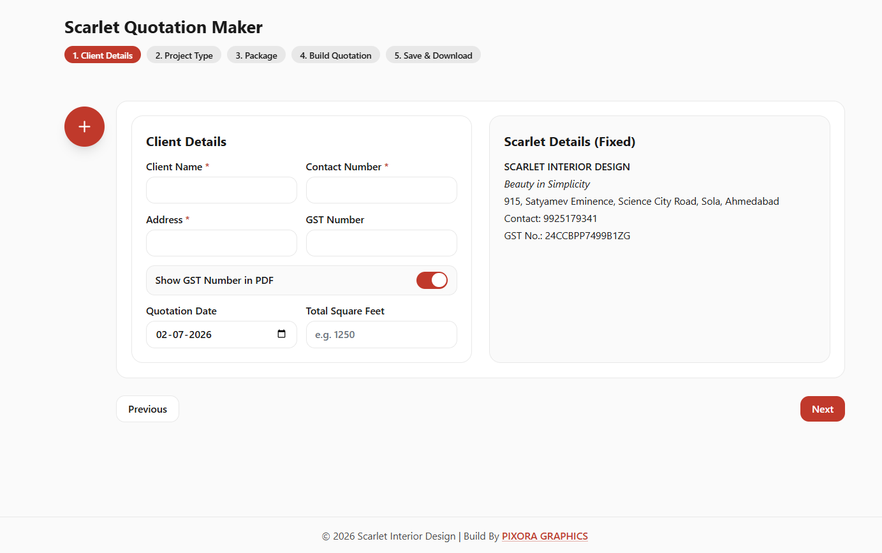The height and width of the screenshot is (553, 882).
Task: Toggle Show GST Number in PDF switch
Action: (432, 280)
